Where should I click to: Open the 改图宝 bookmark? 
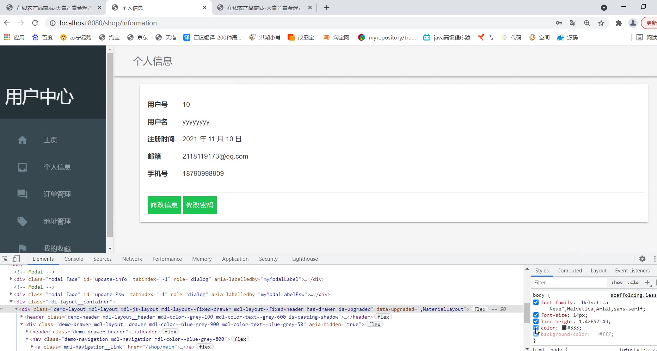[x=301, y=37]
